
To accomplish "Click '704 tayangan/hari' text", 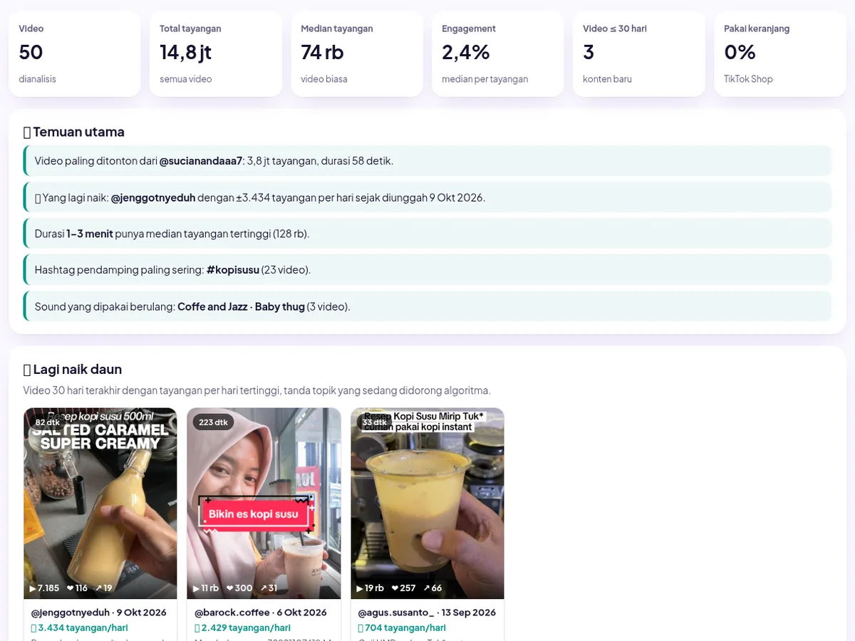I will 405,628.
